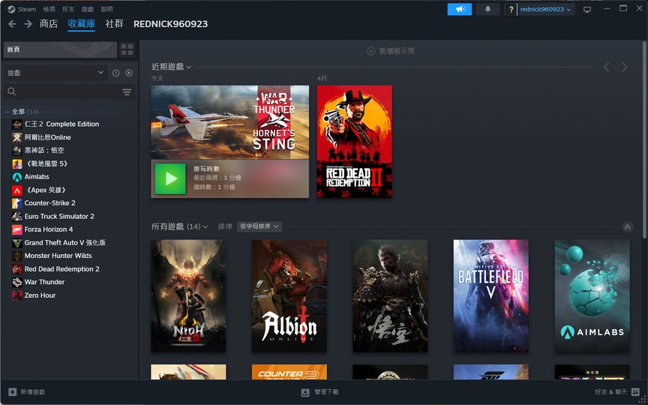
Task: Collapse the all games shelf
Action: point(627,227)
